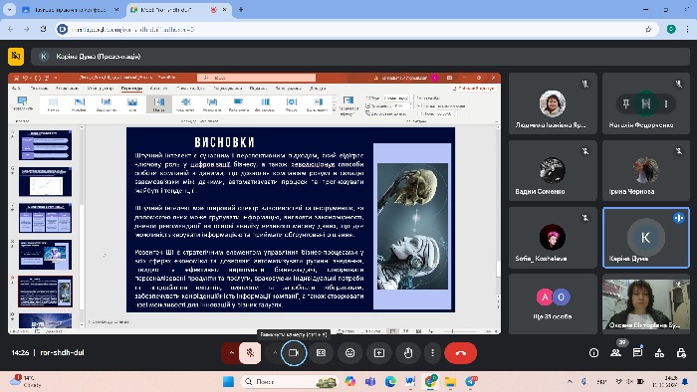697x392 pixels.
Task: Click the Windows Start button on taskbar
Action: (x=228, y=381)
